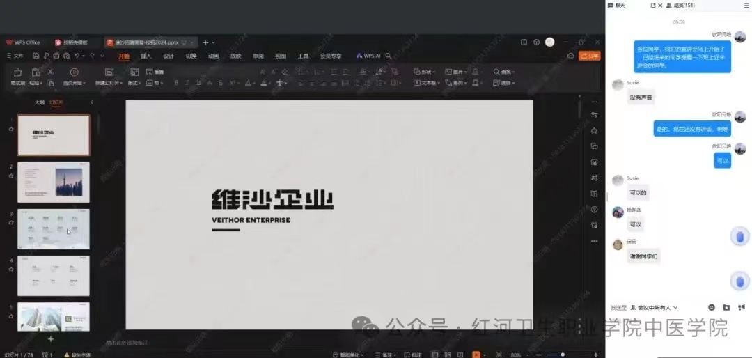Click the add slide plus icon under thumbnails
Image resolution: width=752 pixels, height=358 pixels.
50,338
